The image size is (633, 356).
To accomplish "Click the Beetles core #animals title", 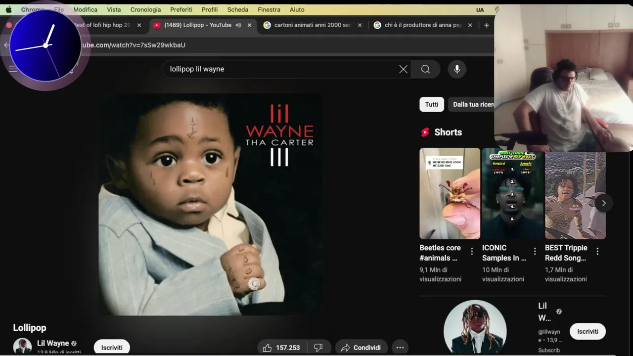I will (x=440, y=253).
